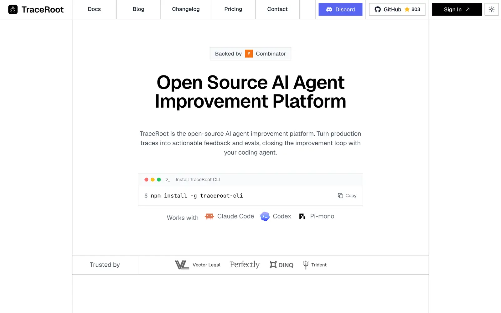501x313 pixels.
Task: Open the Contact page
Action: [x=277, y=9]
